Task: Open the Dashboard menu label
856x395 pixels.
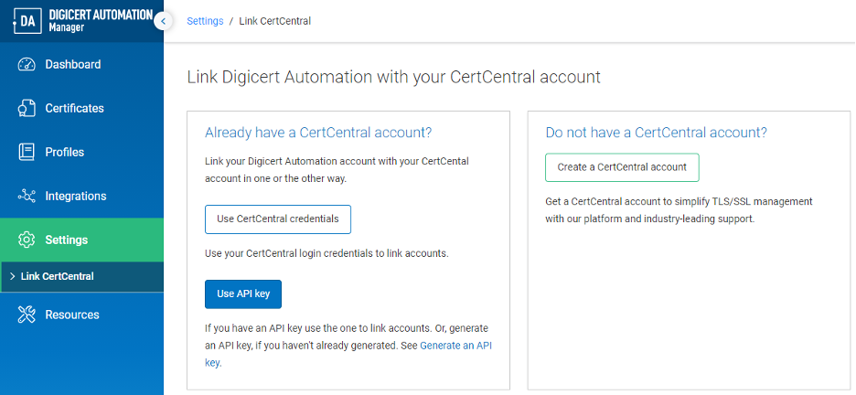Action: (x=72, y=65)
